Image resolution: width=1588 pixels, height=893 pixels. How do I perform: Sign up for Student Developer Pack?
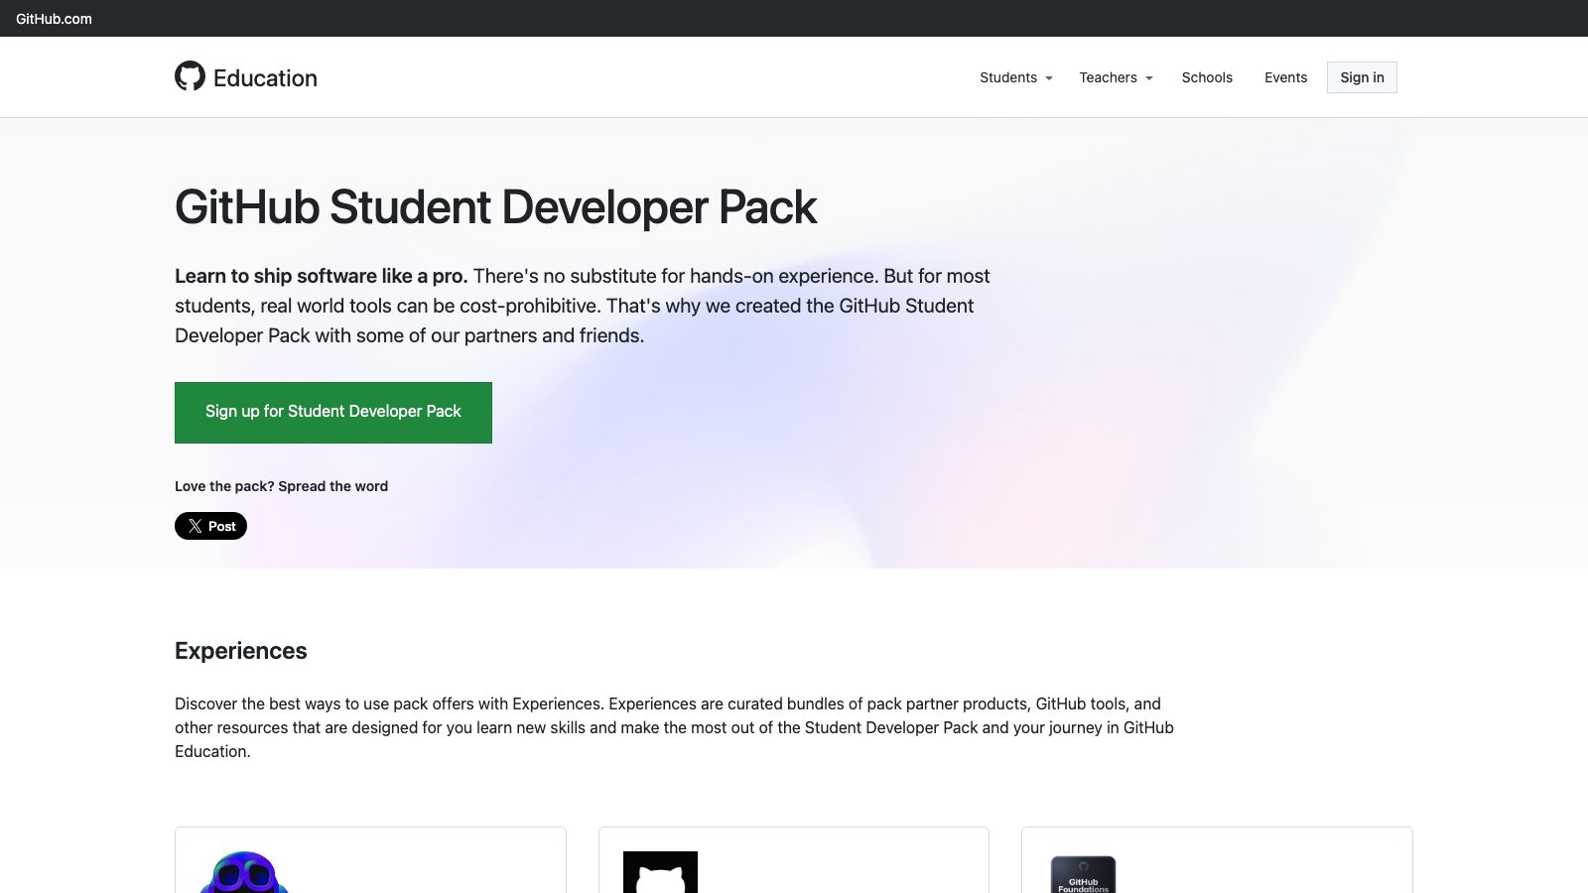click(333, 413)
